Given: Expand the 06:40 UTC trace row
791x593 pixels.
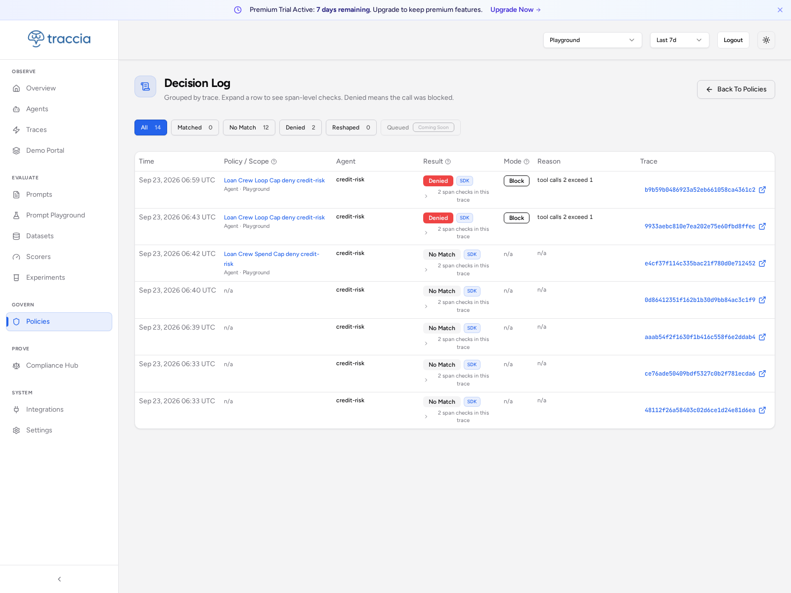Looking at the screenshot, I should click(426, 306).
